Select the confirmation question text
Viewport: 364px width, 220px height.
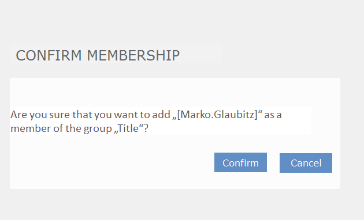tap(146, 121)
